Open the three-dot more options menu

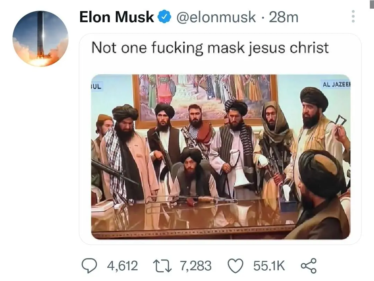point(353,17)
